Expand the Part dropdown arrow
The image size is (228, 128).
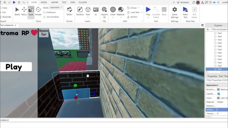(88, 17)
